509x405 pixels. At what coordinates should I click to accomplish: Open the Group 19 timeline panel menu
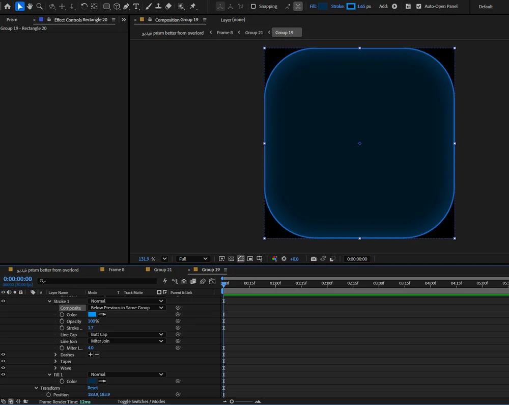tap(225, 269)
